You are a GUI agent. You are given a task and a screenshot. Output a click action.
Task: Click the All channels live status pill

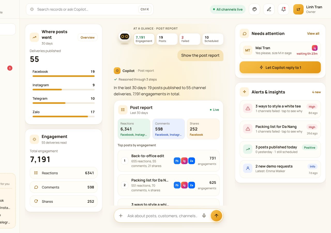point(228,9)
